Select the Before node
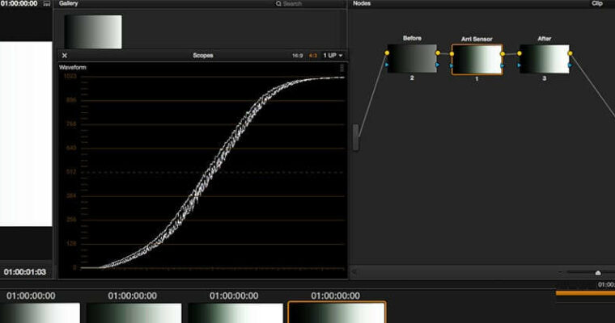Image resolution: width=615 pixels, height=323 pixels. (412, 58)
